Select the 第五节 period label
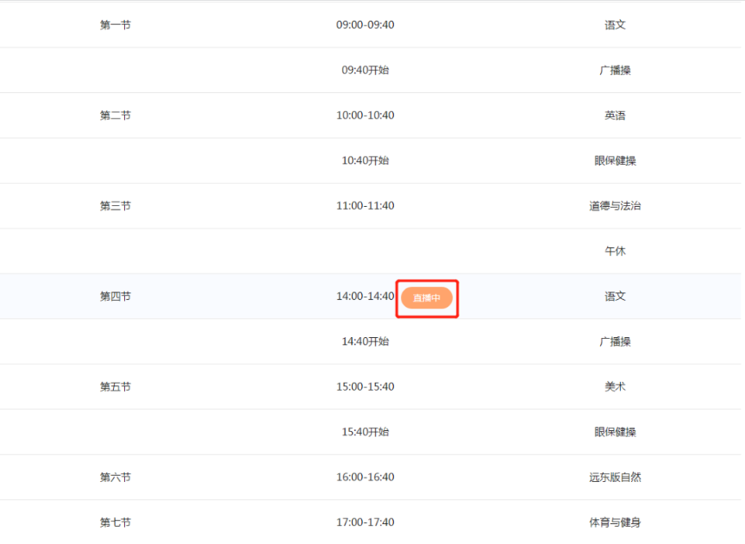745x544 pixels. point(116,387)
